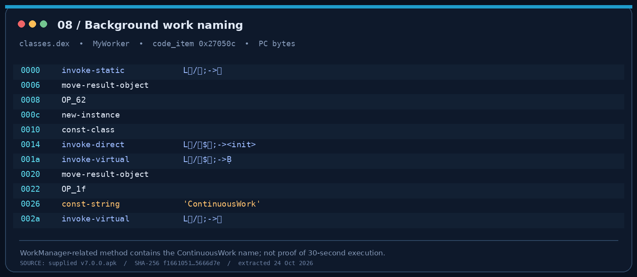Click 'code_item 0x27050c' in the subtitle
Image resolution: width=637 pixels, height=277 pixels.
pyautogui.click(x=194, y=44)
